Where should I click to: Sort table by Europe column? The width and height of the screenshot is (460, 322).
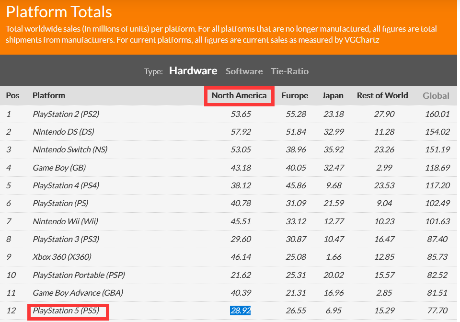coord(295,95)
